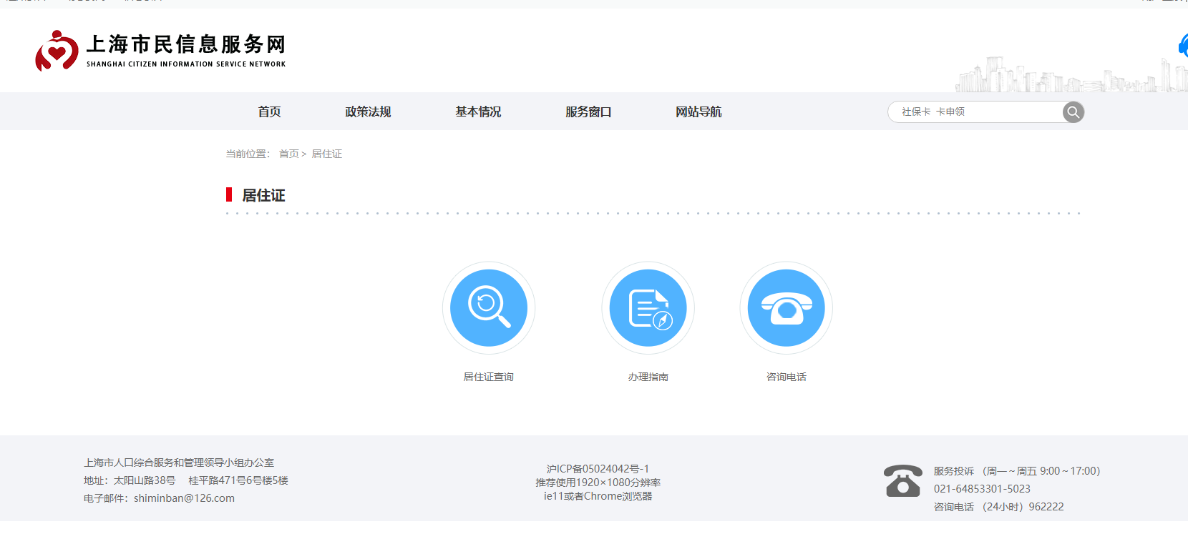Go to 首页 in the navigation bar
1188x534 pixels.
pos(269,112)
